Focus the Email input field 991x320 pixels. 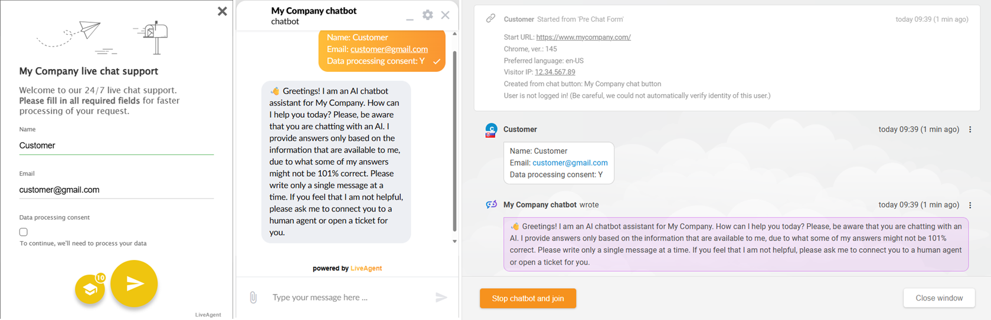tap(116, 190)
